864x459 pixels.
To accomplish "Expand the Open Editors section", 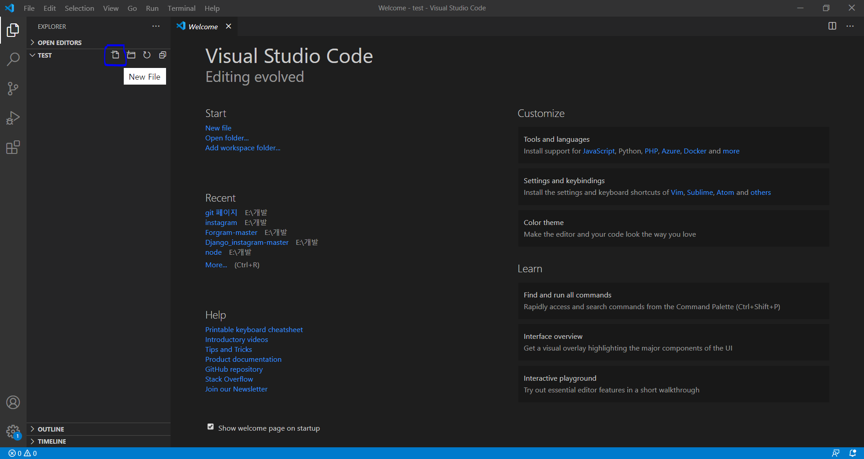I will tap(99, 42).
